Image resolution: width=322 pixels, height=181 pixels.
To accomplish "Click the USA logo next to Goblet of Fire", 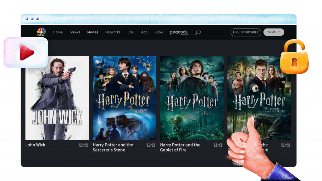I will tap(218, 145).
